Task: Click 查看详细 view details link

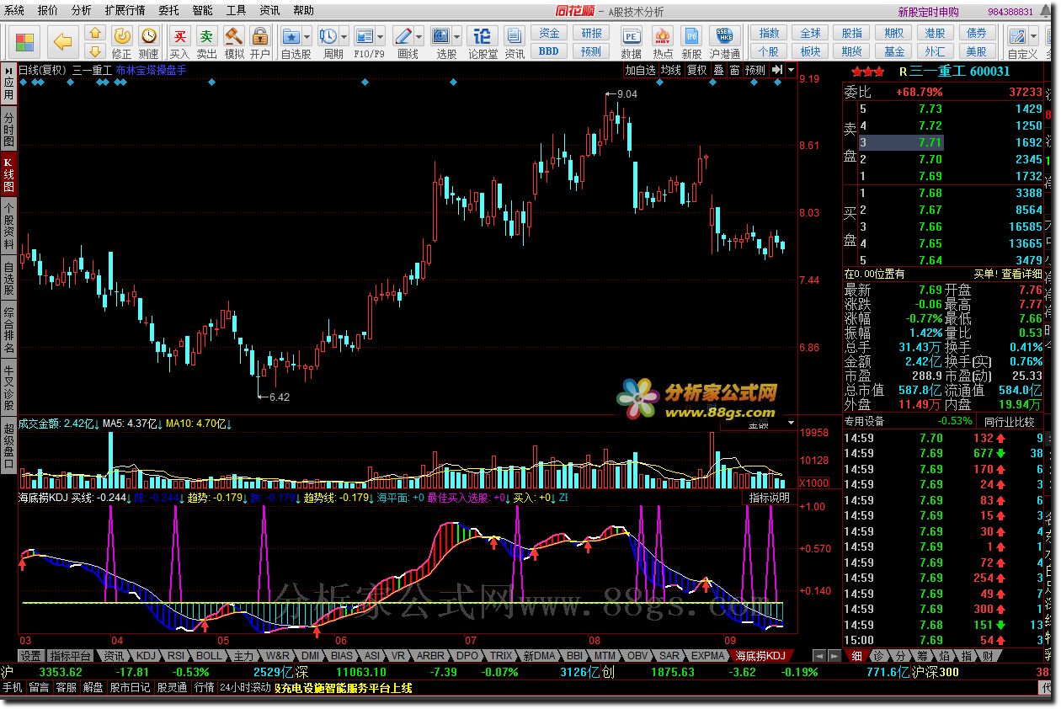Action: pos(1021,274)
